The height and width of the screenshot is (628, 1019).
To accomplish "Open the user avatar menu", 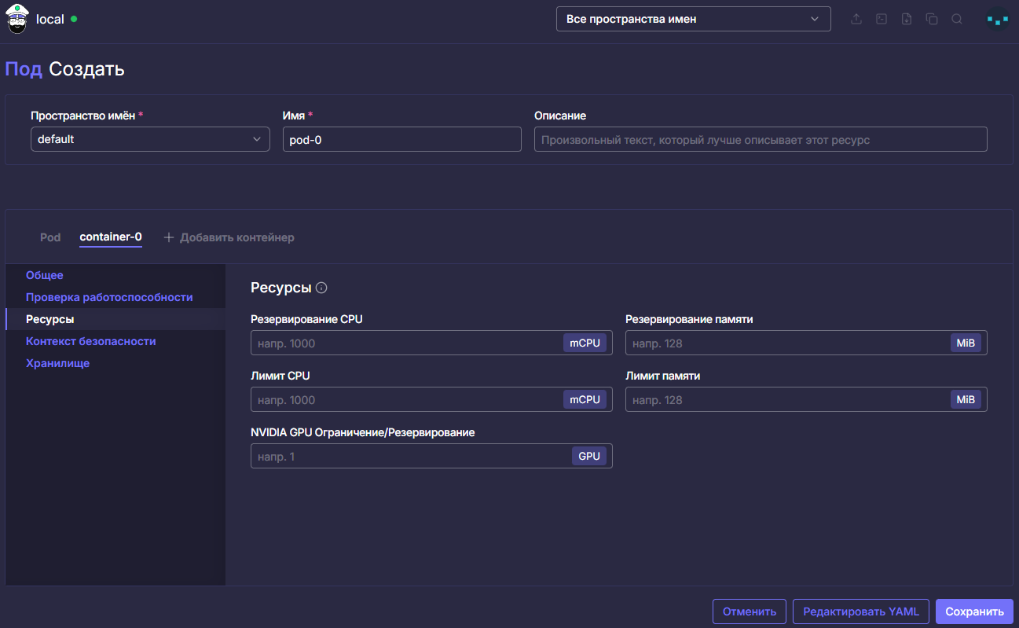I will coord(997,19).
